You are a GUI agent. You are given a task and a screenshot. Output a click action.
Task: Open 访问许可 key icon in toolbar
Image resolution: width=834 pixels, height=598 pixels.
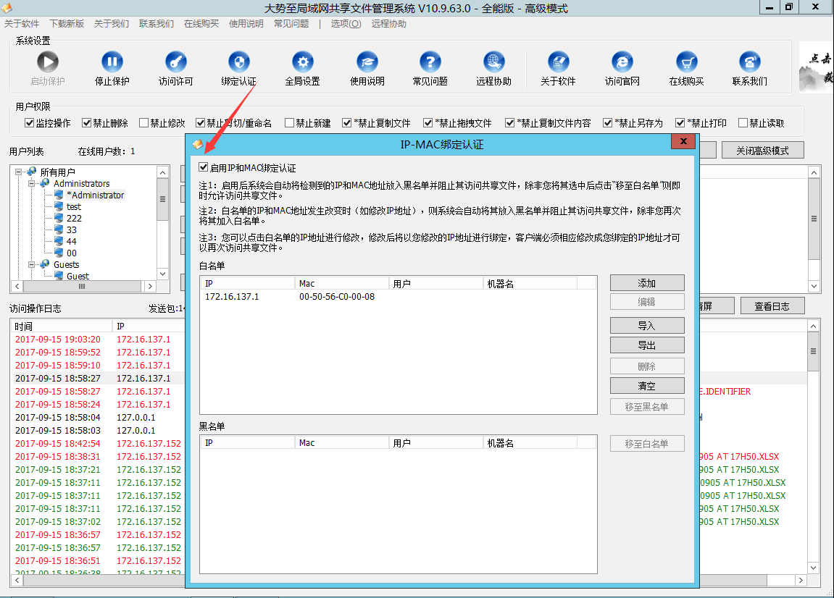[175, 62]
